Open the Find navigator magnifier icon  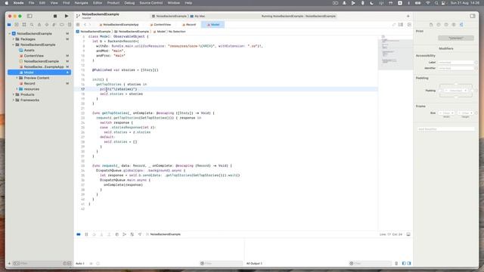coord(32,25)
